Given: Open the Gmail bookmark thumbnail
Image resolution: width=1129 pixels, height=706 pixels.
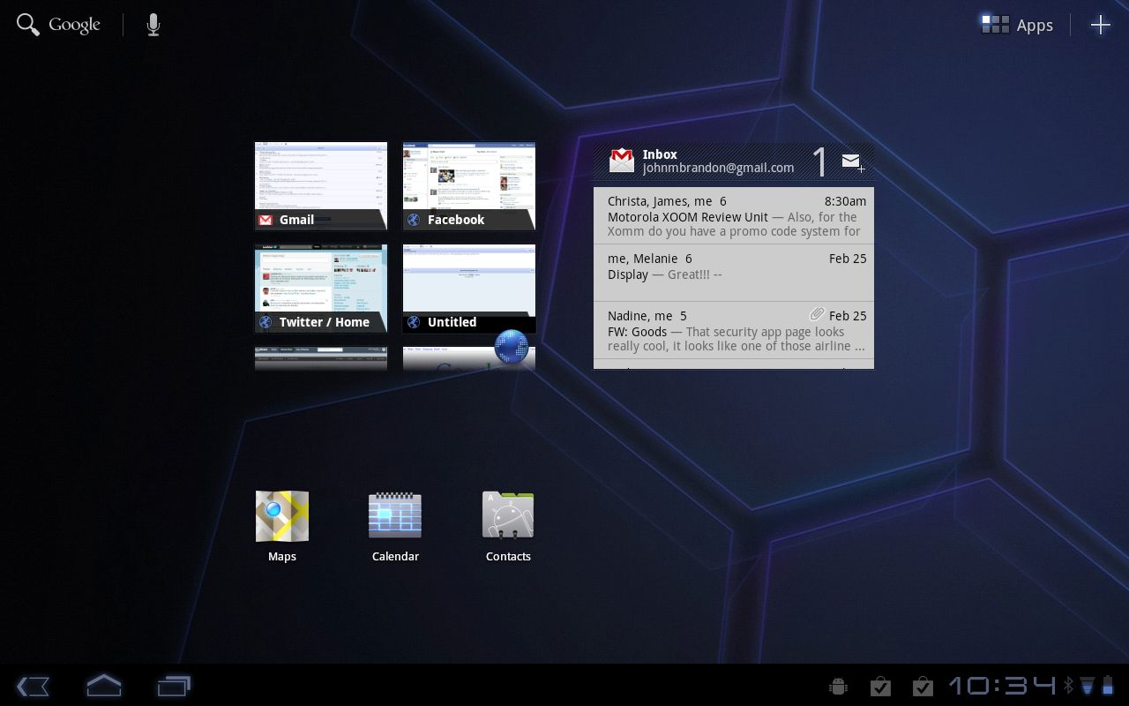Looking at the screenshot, I should [x=321, y=186].
